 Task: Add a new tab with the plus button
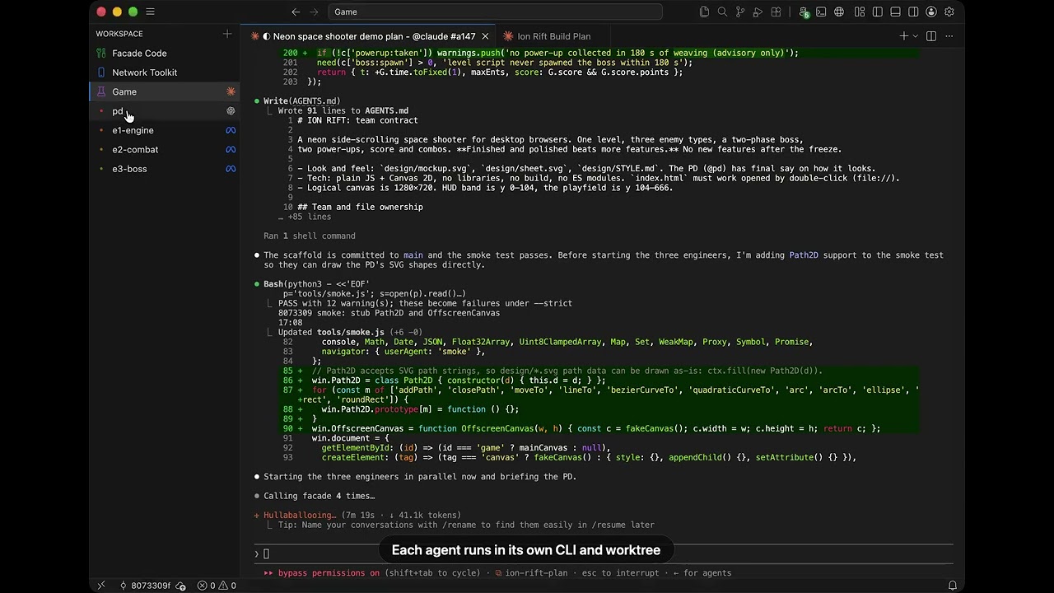coord(904,36)
